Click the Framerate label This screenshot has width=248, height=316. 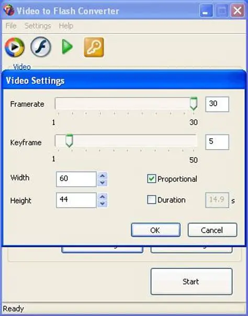27,104
